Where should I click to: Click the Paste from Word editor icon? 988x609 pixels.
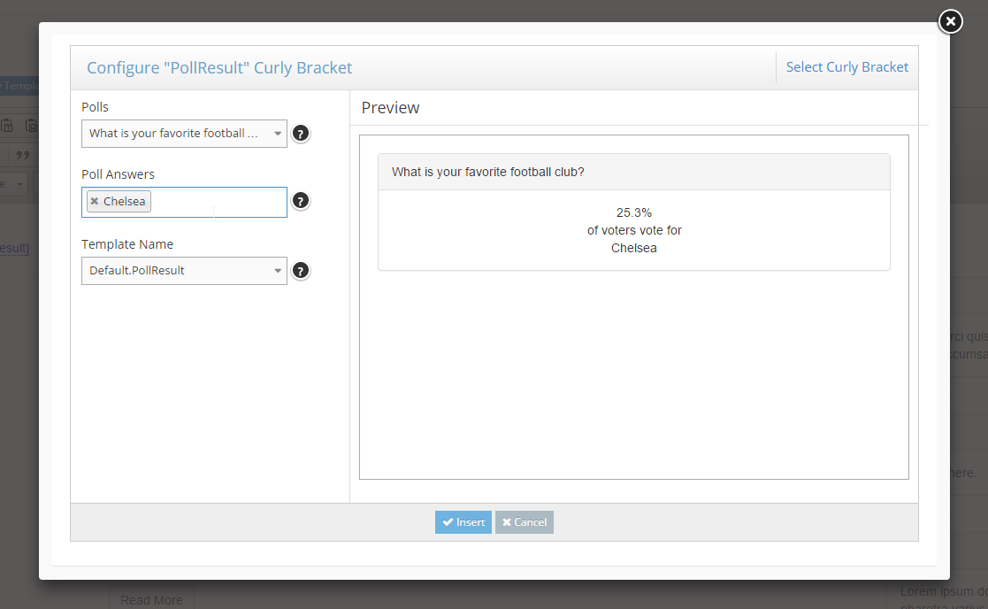[x=30, y=125]
